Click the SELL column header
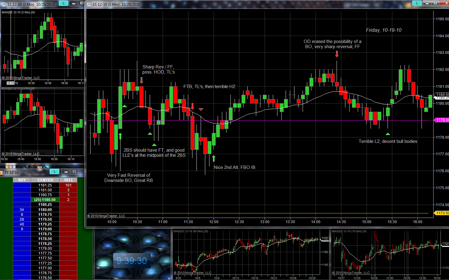Viewport: 449px width, 280px height. (68, 180)
